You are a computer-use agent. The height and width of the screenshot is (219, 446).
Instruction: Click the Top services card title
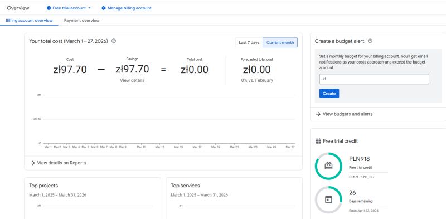pos(186,186)
